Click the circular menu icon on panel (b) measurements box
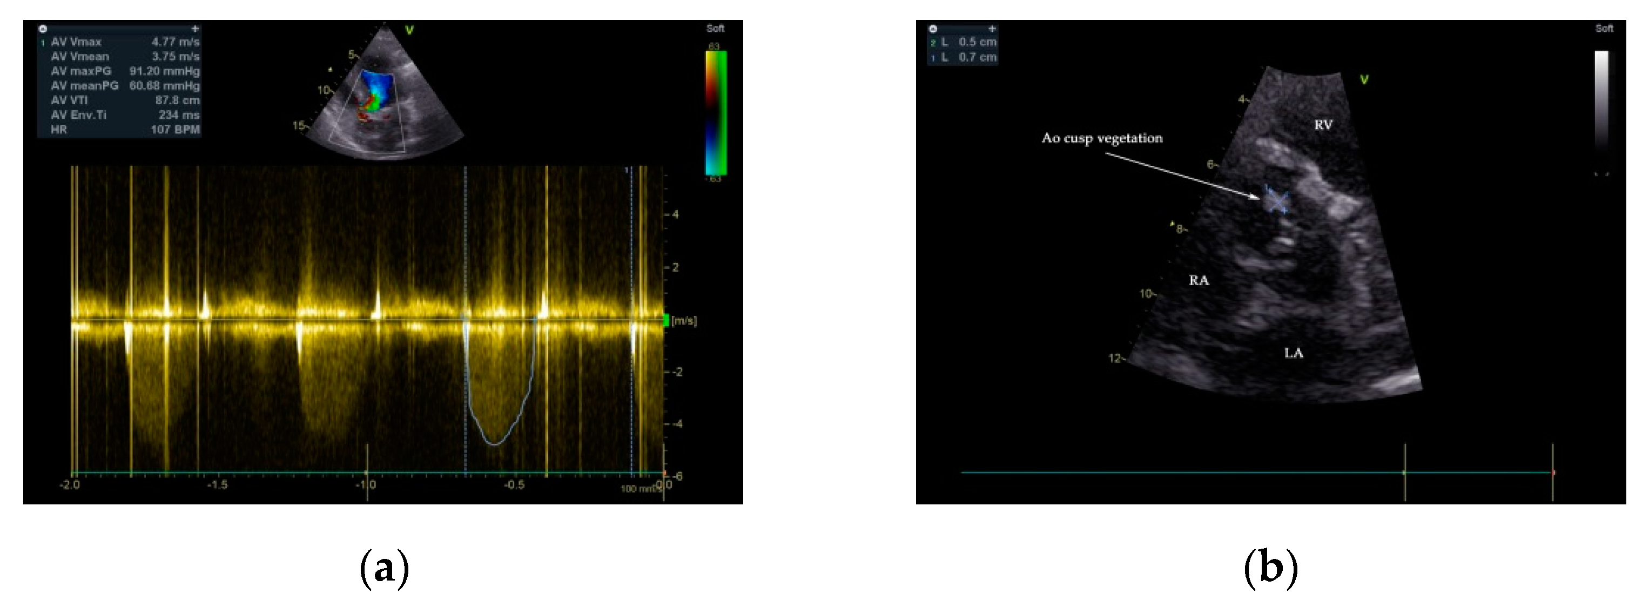Screen dimensions: 1649x607 point(934,29)
